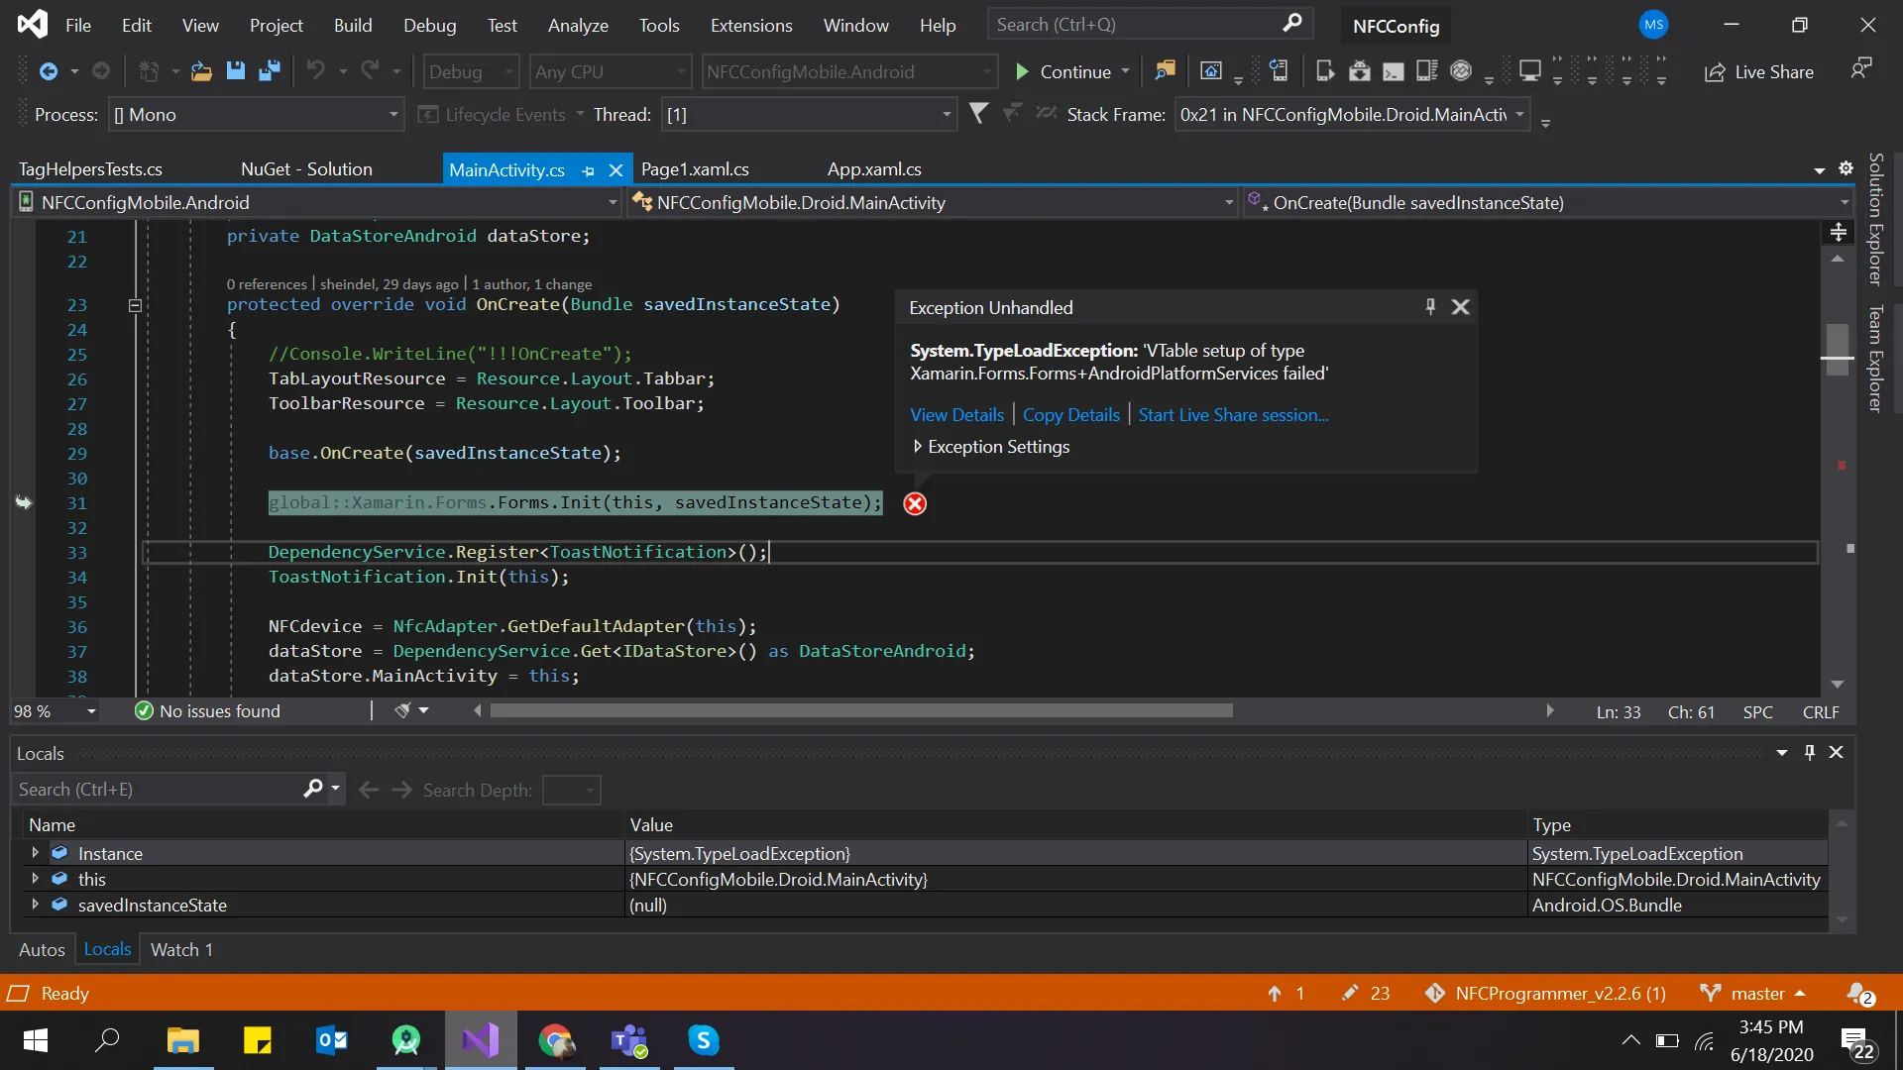The height and width of the screenshot is (1070, 1903).
Task: Collapse the OnCreate method outline box
Action: pos(135,305)
